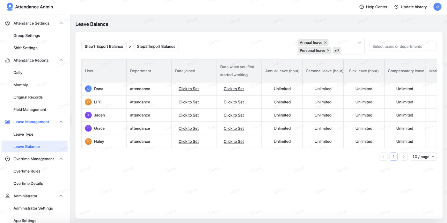Click the Select users or departments field
Screen dimensions: 447x223
402,47
